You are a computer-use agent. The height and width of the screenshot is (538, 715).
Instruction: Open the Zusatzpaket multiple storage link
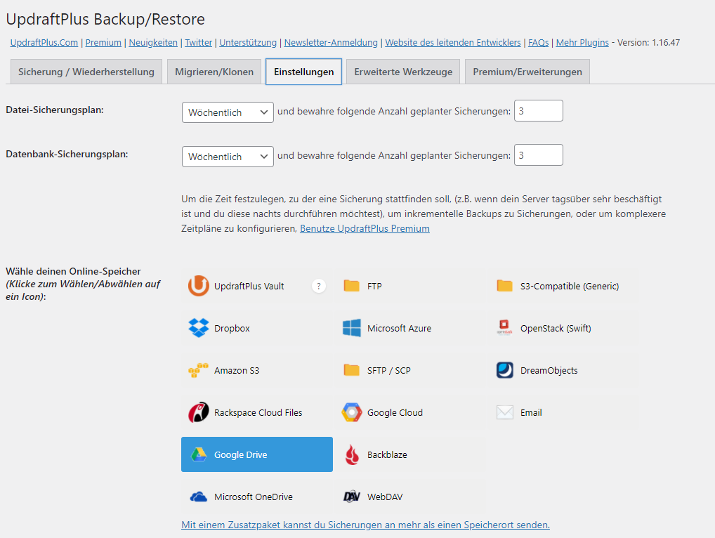(366, 525)
